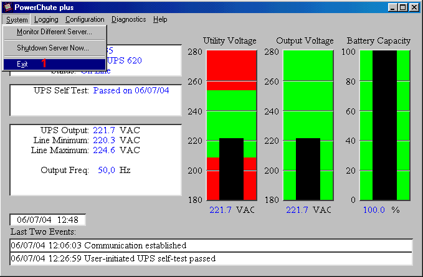Screen dimensions: 423x277
Task: Click the Battery Capacity heading label
Action: point(379,40)
